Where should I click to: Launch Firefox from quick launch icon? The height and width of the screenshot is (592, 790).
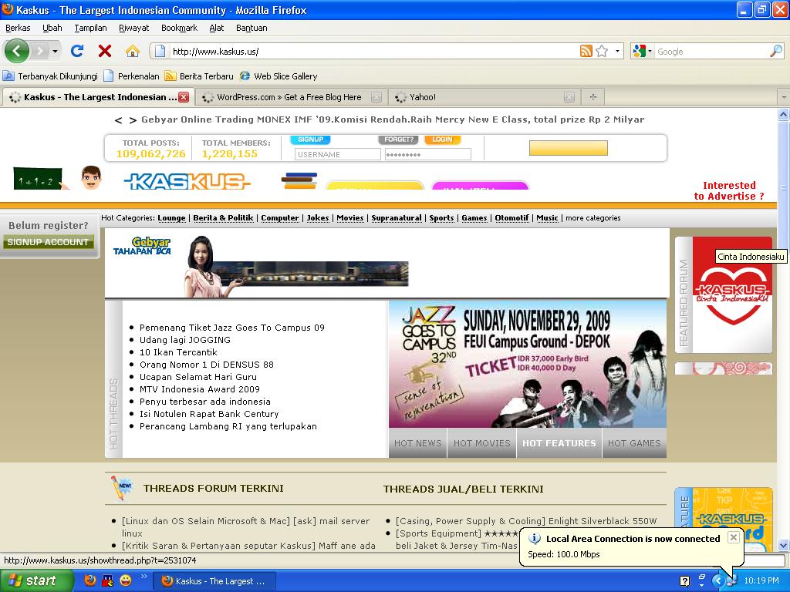click(90, 580)
